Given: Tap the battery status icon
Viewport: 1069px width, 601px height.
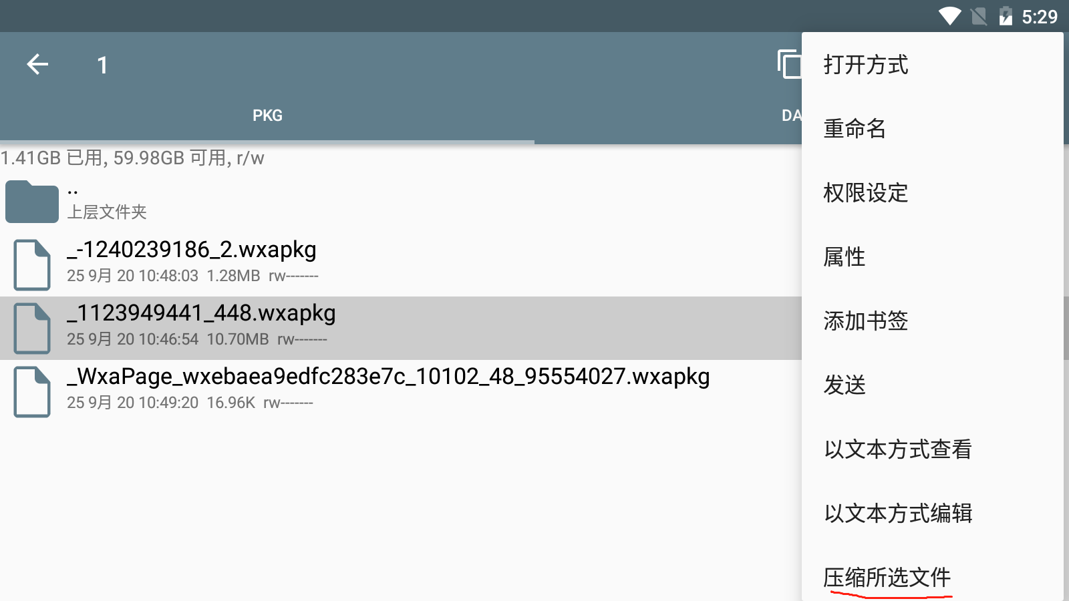Looking at the screenshot, I should pos(1006,16).
